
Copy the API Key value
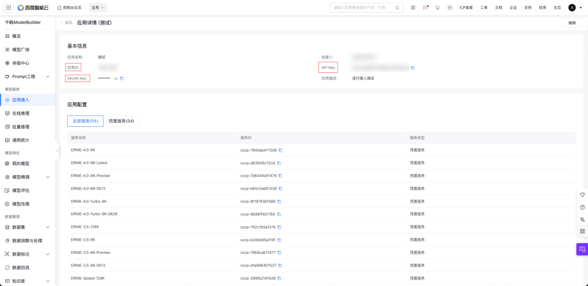pos(413,68)
